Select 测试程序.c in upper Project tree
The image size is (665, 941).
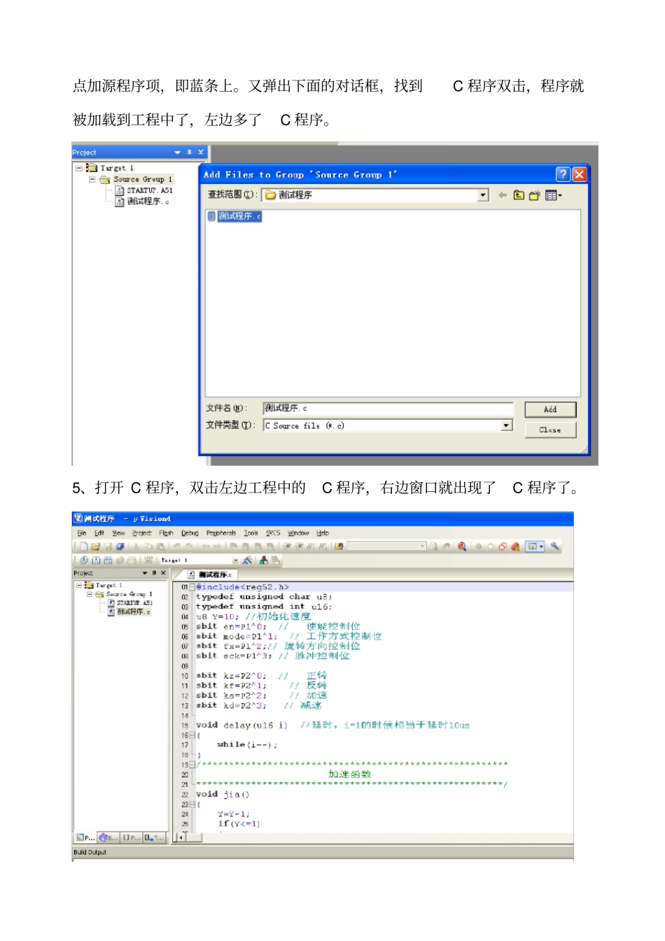point(143,201)
